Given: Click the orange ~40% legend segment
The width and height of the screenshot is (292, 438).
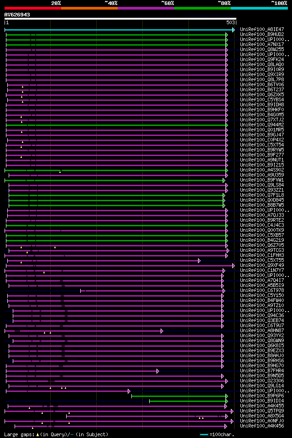Looking at the screenshot, I should coord(89,8).
